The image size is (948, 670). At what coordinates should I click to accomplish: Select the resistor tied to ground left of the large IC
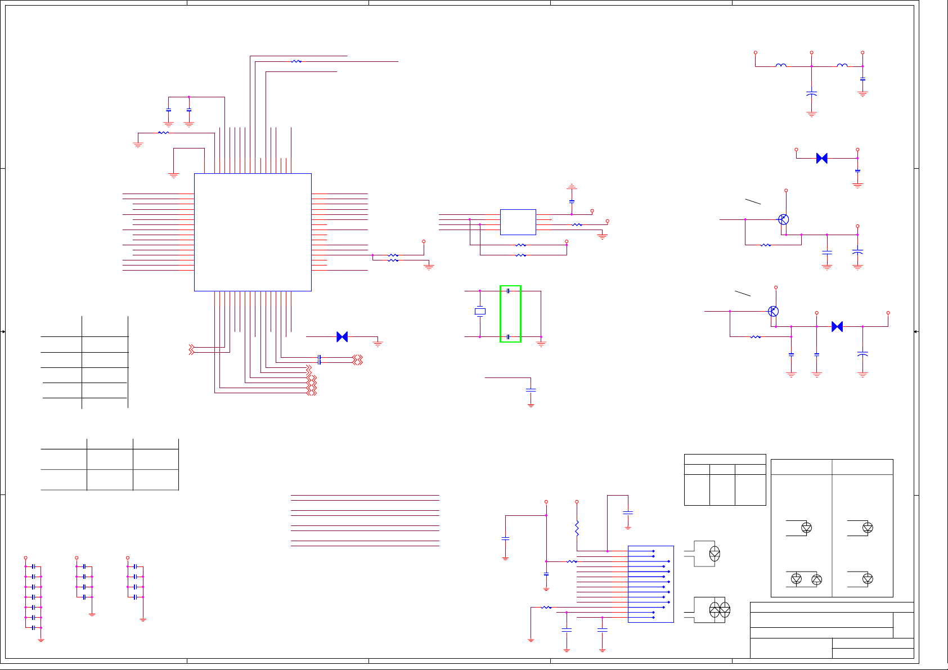(163, 133)
